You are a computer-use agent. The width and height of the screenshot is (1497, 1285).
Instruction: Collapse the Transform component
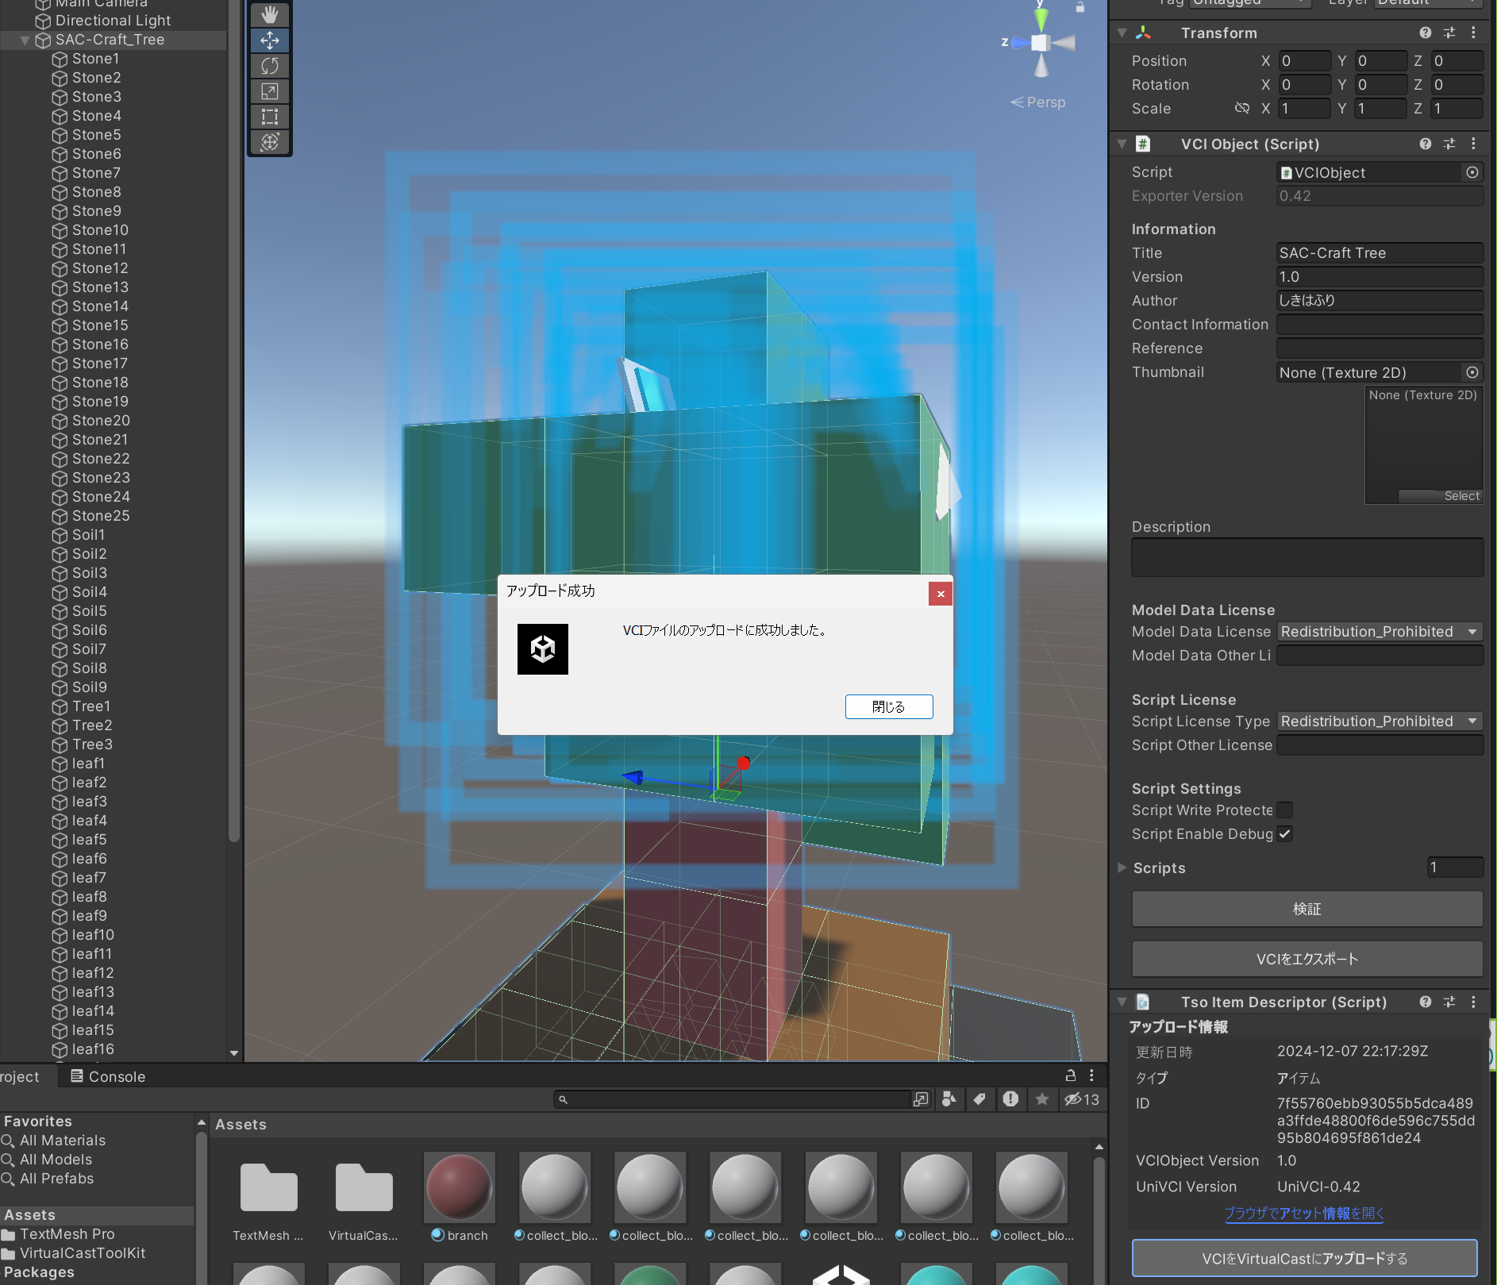pos(1122,33)
